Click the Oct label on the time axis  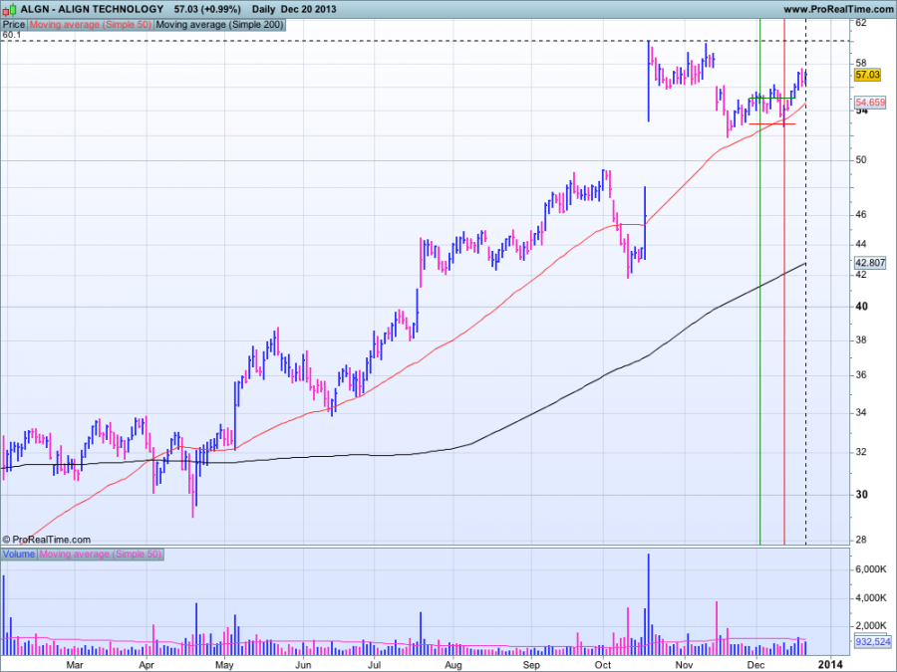pyautogui.click(x=603, y=665)
